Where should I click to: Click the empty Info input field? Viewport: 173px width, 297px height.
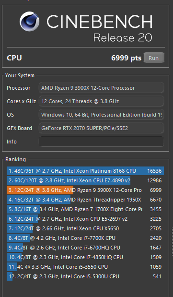(x=101, y=142)
